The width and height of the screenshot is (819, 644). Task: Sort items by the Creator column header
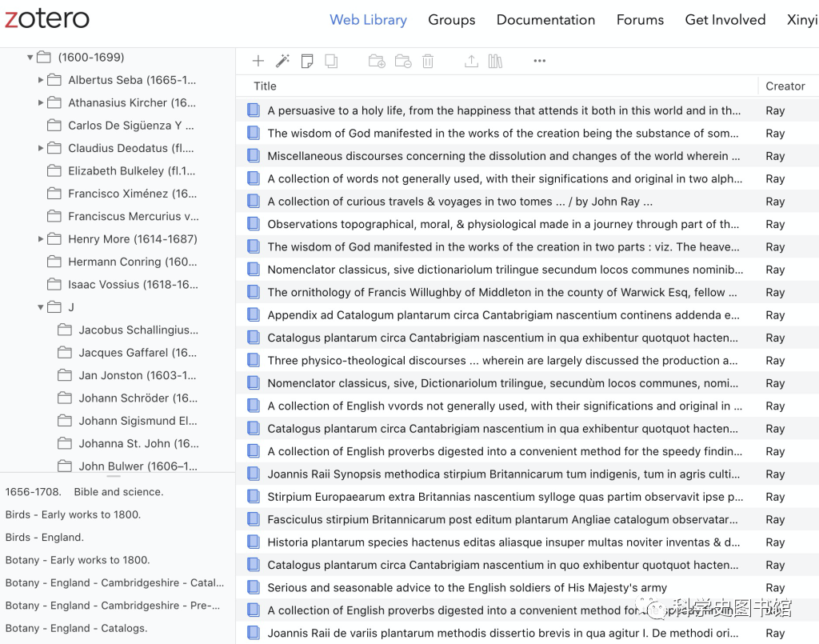[785, 86]
